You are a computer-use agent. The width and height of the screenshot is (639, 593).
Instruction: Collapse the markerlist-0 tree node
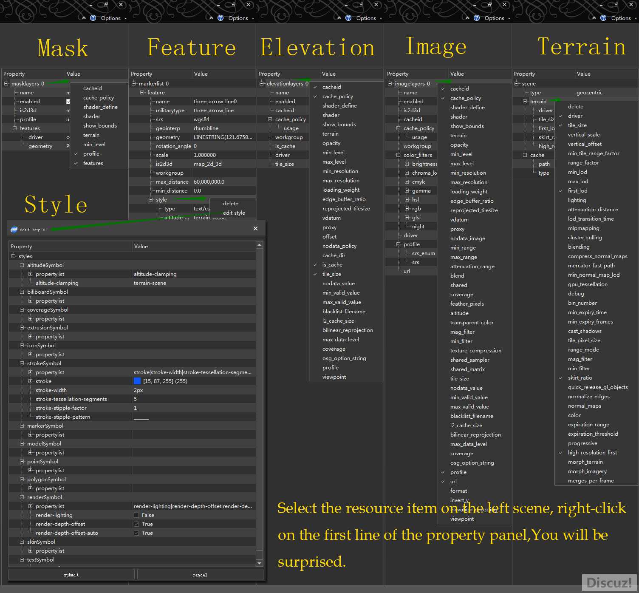[x=134, y=83]
